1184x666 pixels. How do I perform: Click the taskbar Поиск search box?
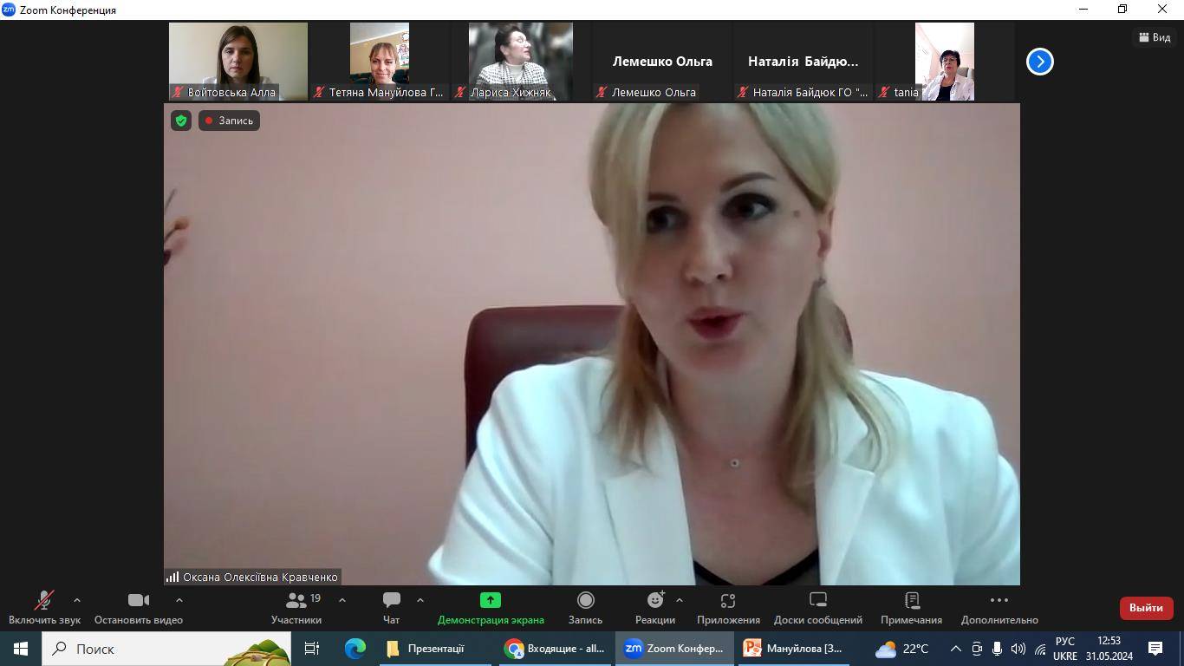167,649
